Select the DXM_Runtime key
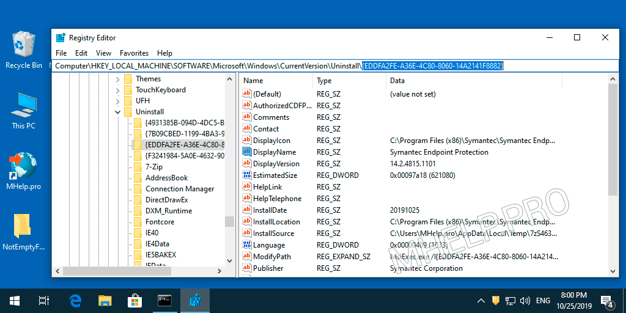 (169, 211)
